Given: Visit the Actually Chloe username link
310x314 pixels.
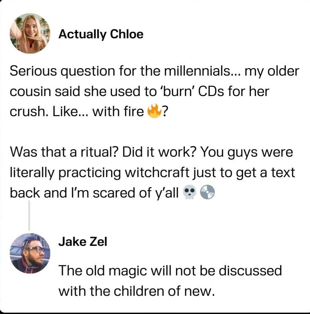Looking at the screenshot, I should [x=101, y=34].
